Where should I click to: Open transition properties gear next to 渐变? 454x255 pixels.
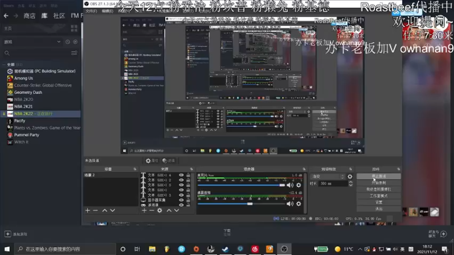tap(350, 176)
